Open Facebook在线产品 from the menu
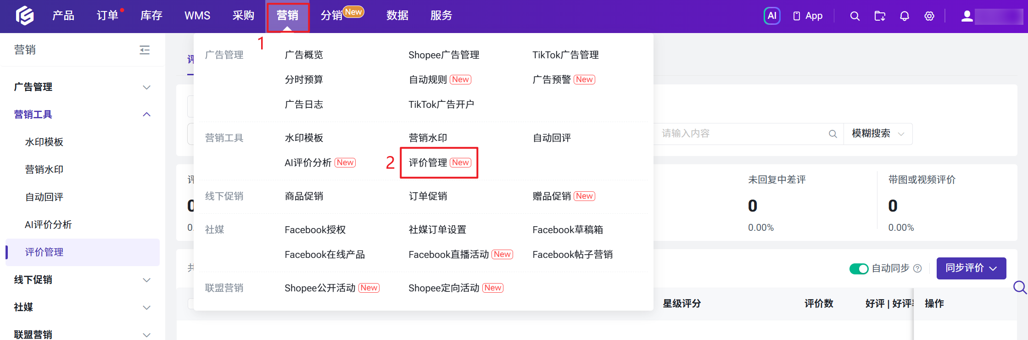Image resolution: width=1028 pixels, height=340 pixels. pyautogui.click(x=325, y=255)
